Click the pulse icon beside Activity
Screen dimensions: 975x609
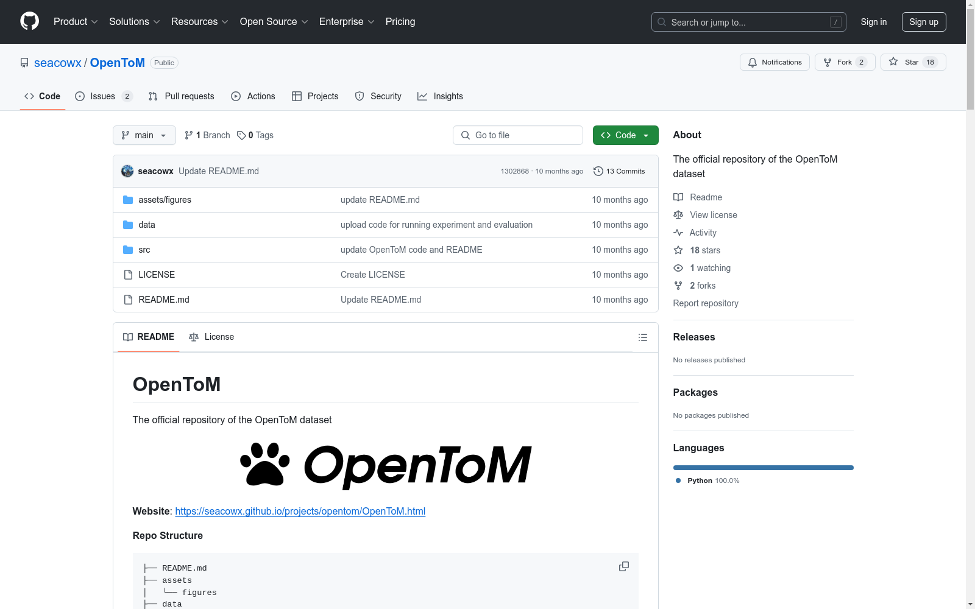[x=678, y=233]
